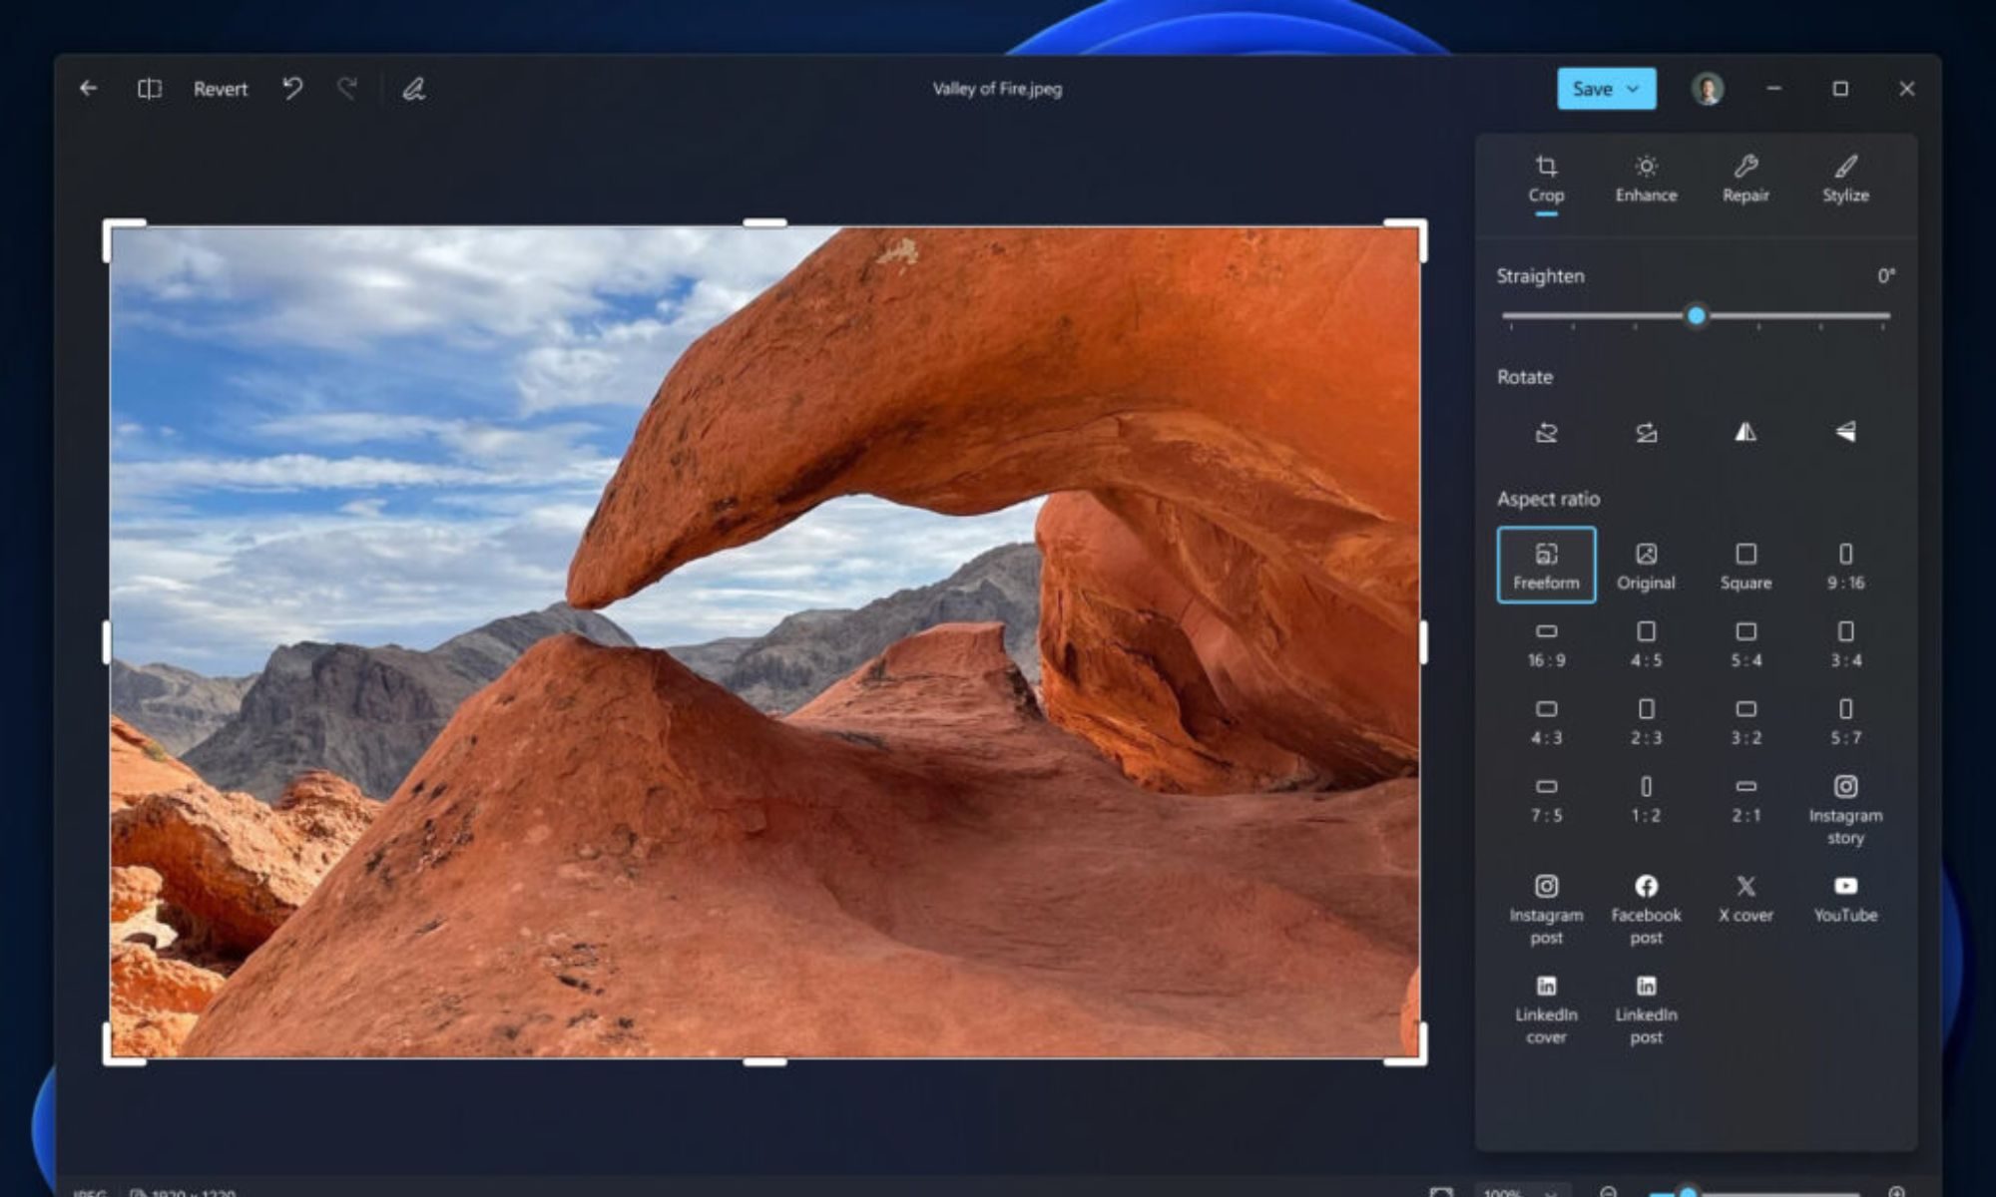Rotate image counterclockwise
The image size is (1996, 1197).
coord(1546,432)
